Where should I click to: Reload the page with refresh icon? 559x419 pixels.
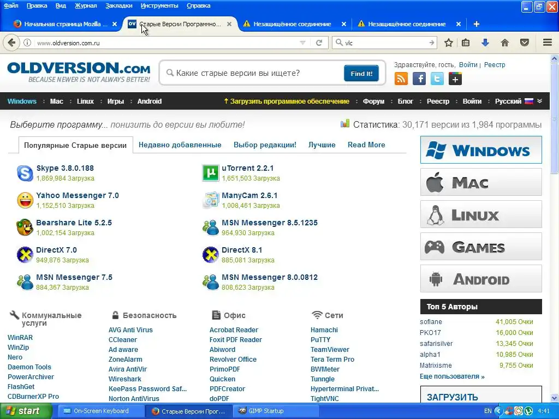click(319, 43)
